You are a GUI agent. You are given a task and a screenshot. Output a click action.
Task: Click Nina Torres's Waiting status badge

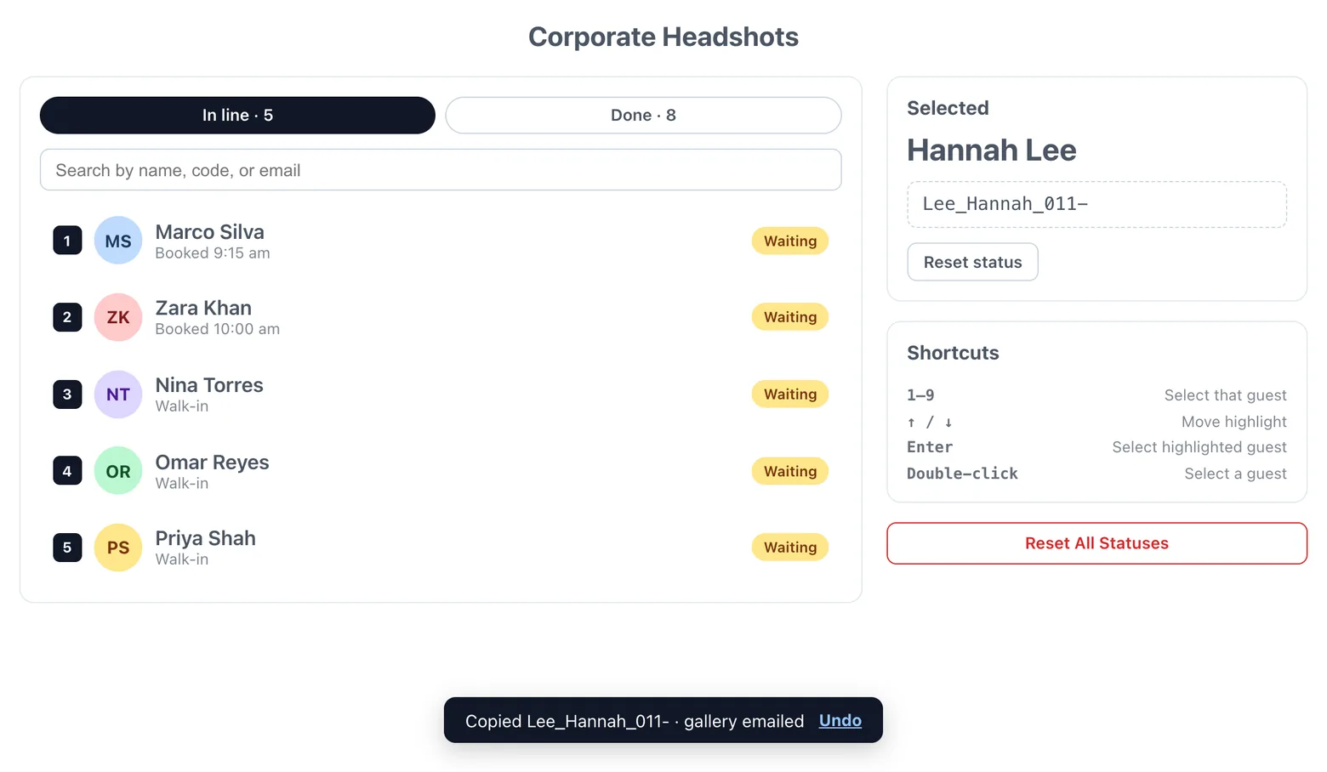[790, 394]
